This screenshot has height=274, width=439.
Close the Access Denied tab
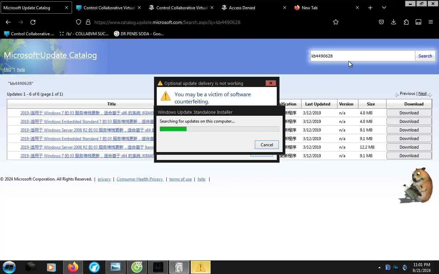pos(284,8)
